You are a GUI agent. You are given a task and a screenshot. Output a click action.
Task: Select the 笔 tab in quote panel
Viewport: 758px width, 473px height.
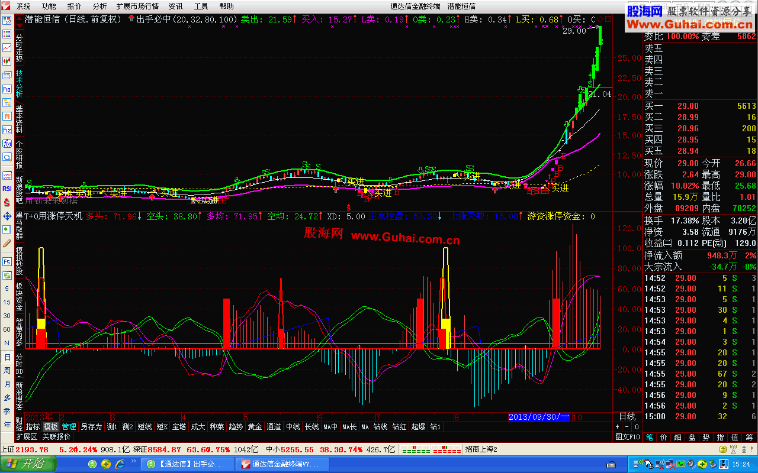click(650, 437)
